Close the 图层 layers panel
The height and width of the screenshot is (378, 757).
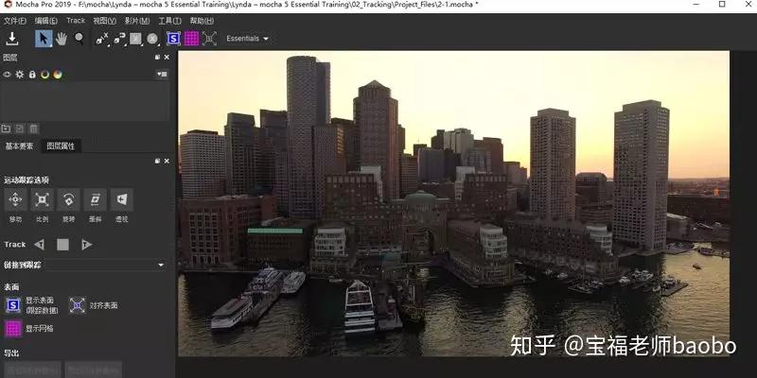[x=167, y=57]
